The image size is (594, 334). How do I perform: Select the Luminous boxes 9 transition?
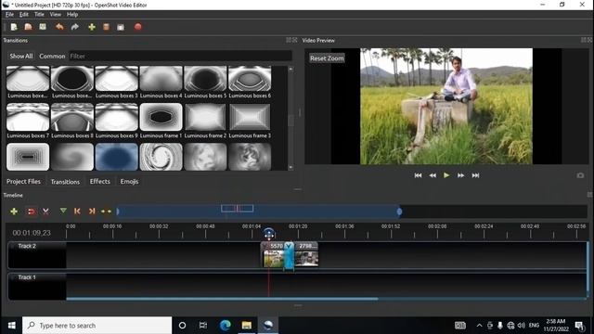click(116, 121)
